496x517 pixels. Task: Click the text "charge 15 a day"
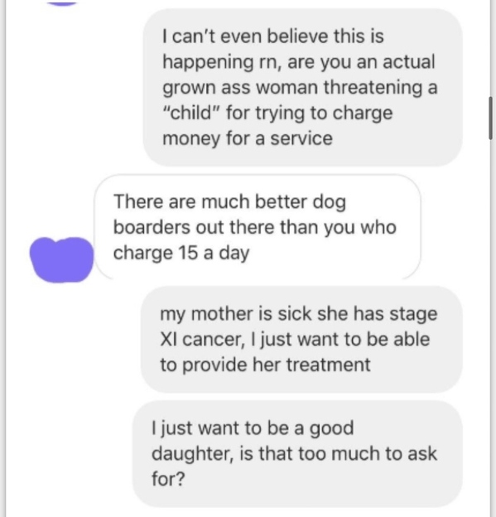181,254
